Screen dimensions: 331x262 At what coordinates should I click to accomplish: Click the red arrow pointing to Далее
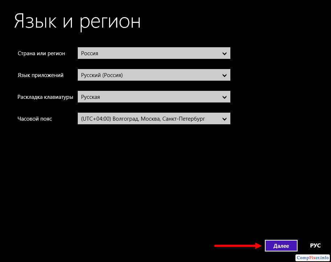point(238,246)
